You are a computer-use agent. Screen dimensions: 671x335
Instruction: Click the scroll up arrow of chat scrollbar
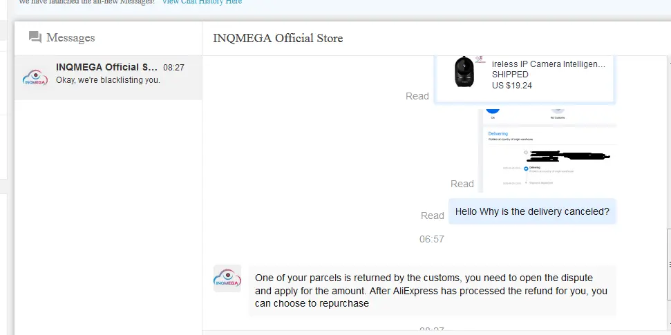coord(668,62)
